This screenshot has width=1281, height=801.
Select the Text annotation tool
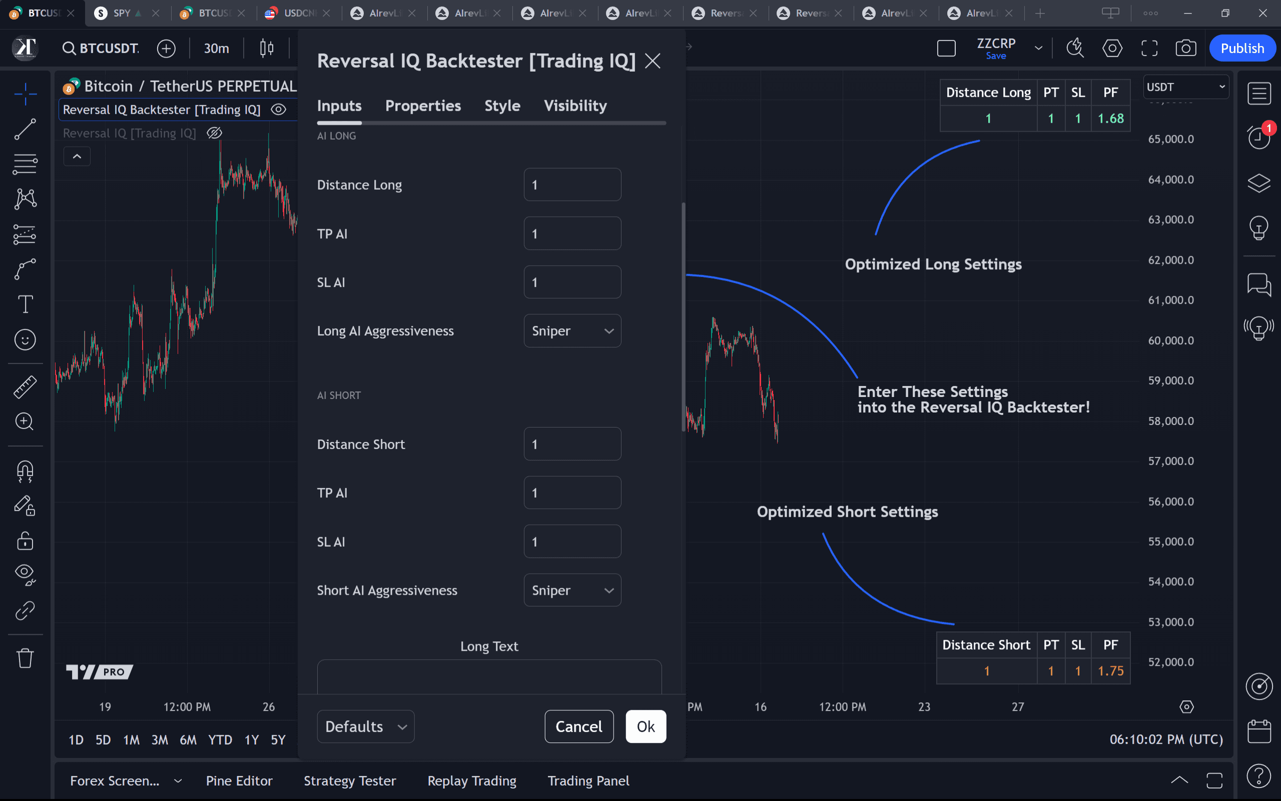tap(25, 304)
